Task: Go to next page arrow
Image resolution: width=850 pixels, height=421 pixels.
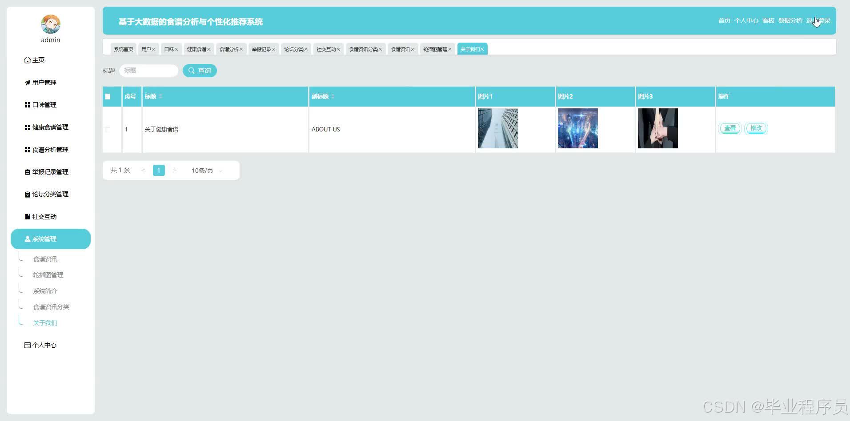Action: [x=174, y=171]
